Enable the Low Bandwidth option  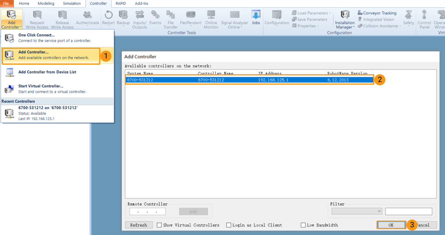click(x=303, y=225)
